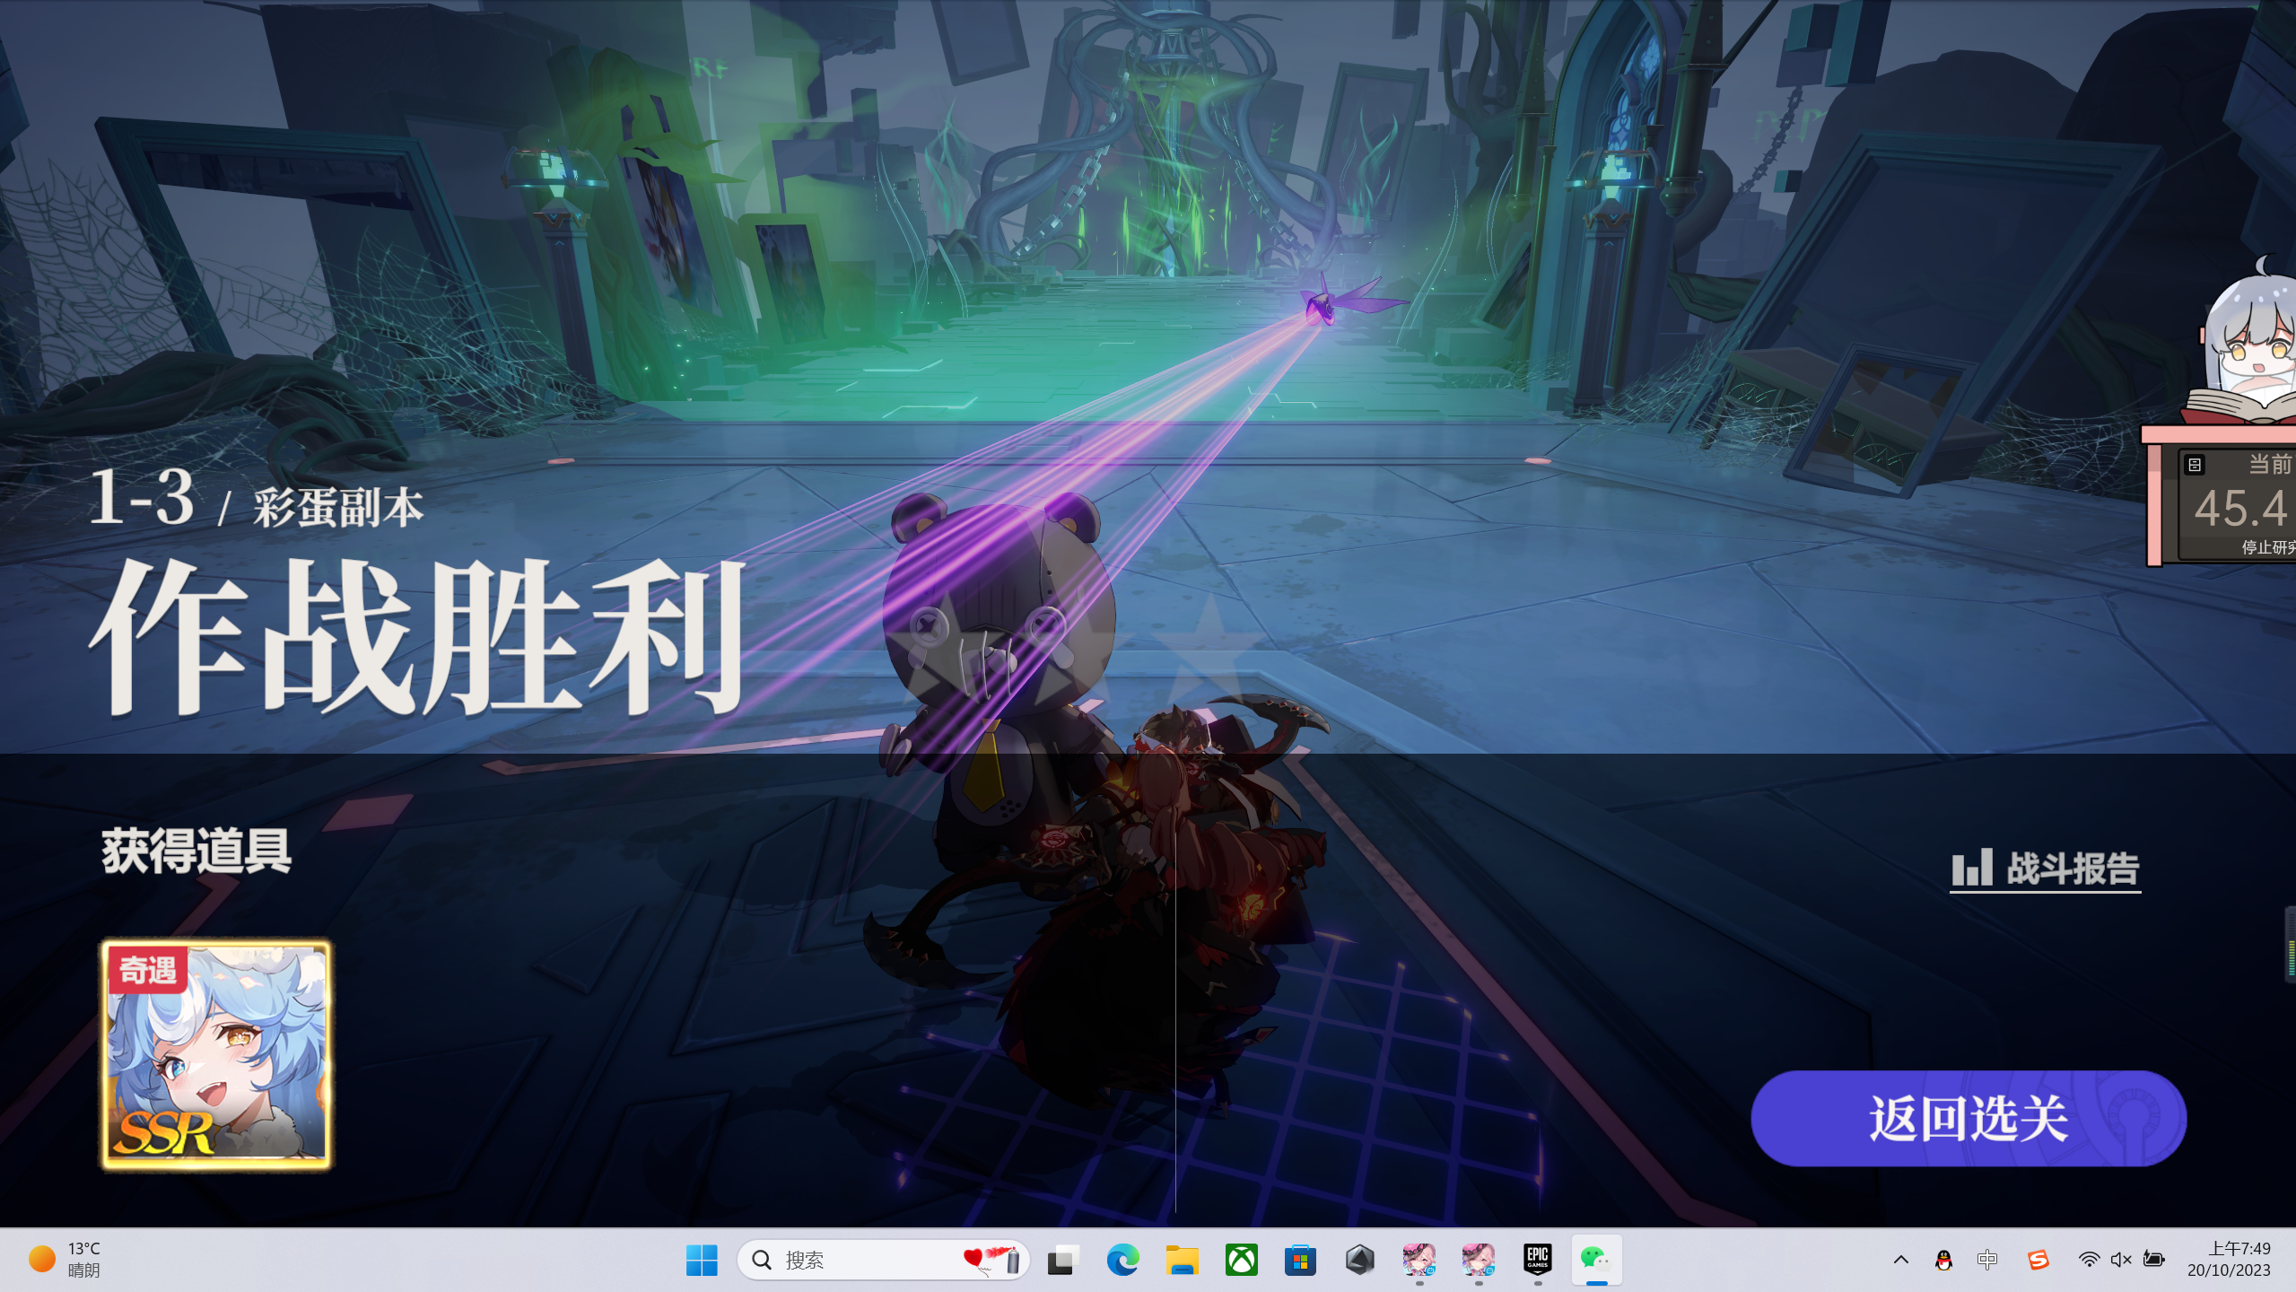Click the red 奇遇 tag on the card
Viewport: 2296px width, 1292px height.
coord(148,970)
